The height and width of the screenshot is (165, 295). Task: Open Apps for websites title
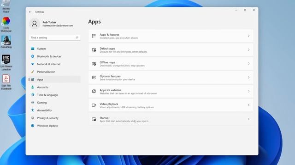111,90
